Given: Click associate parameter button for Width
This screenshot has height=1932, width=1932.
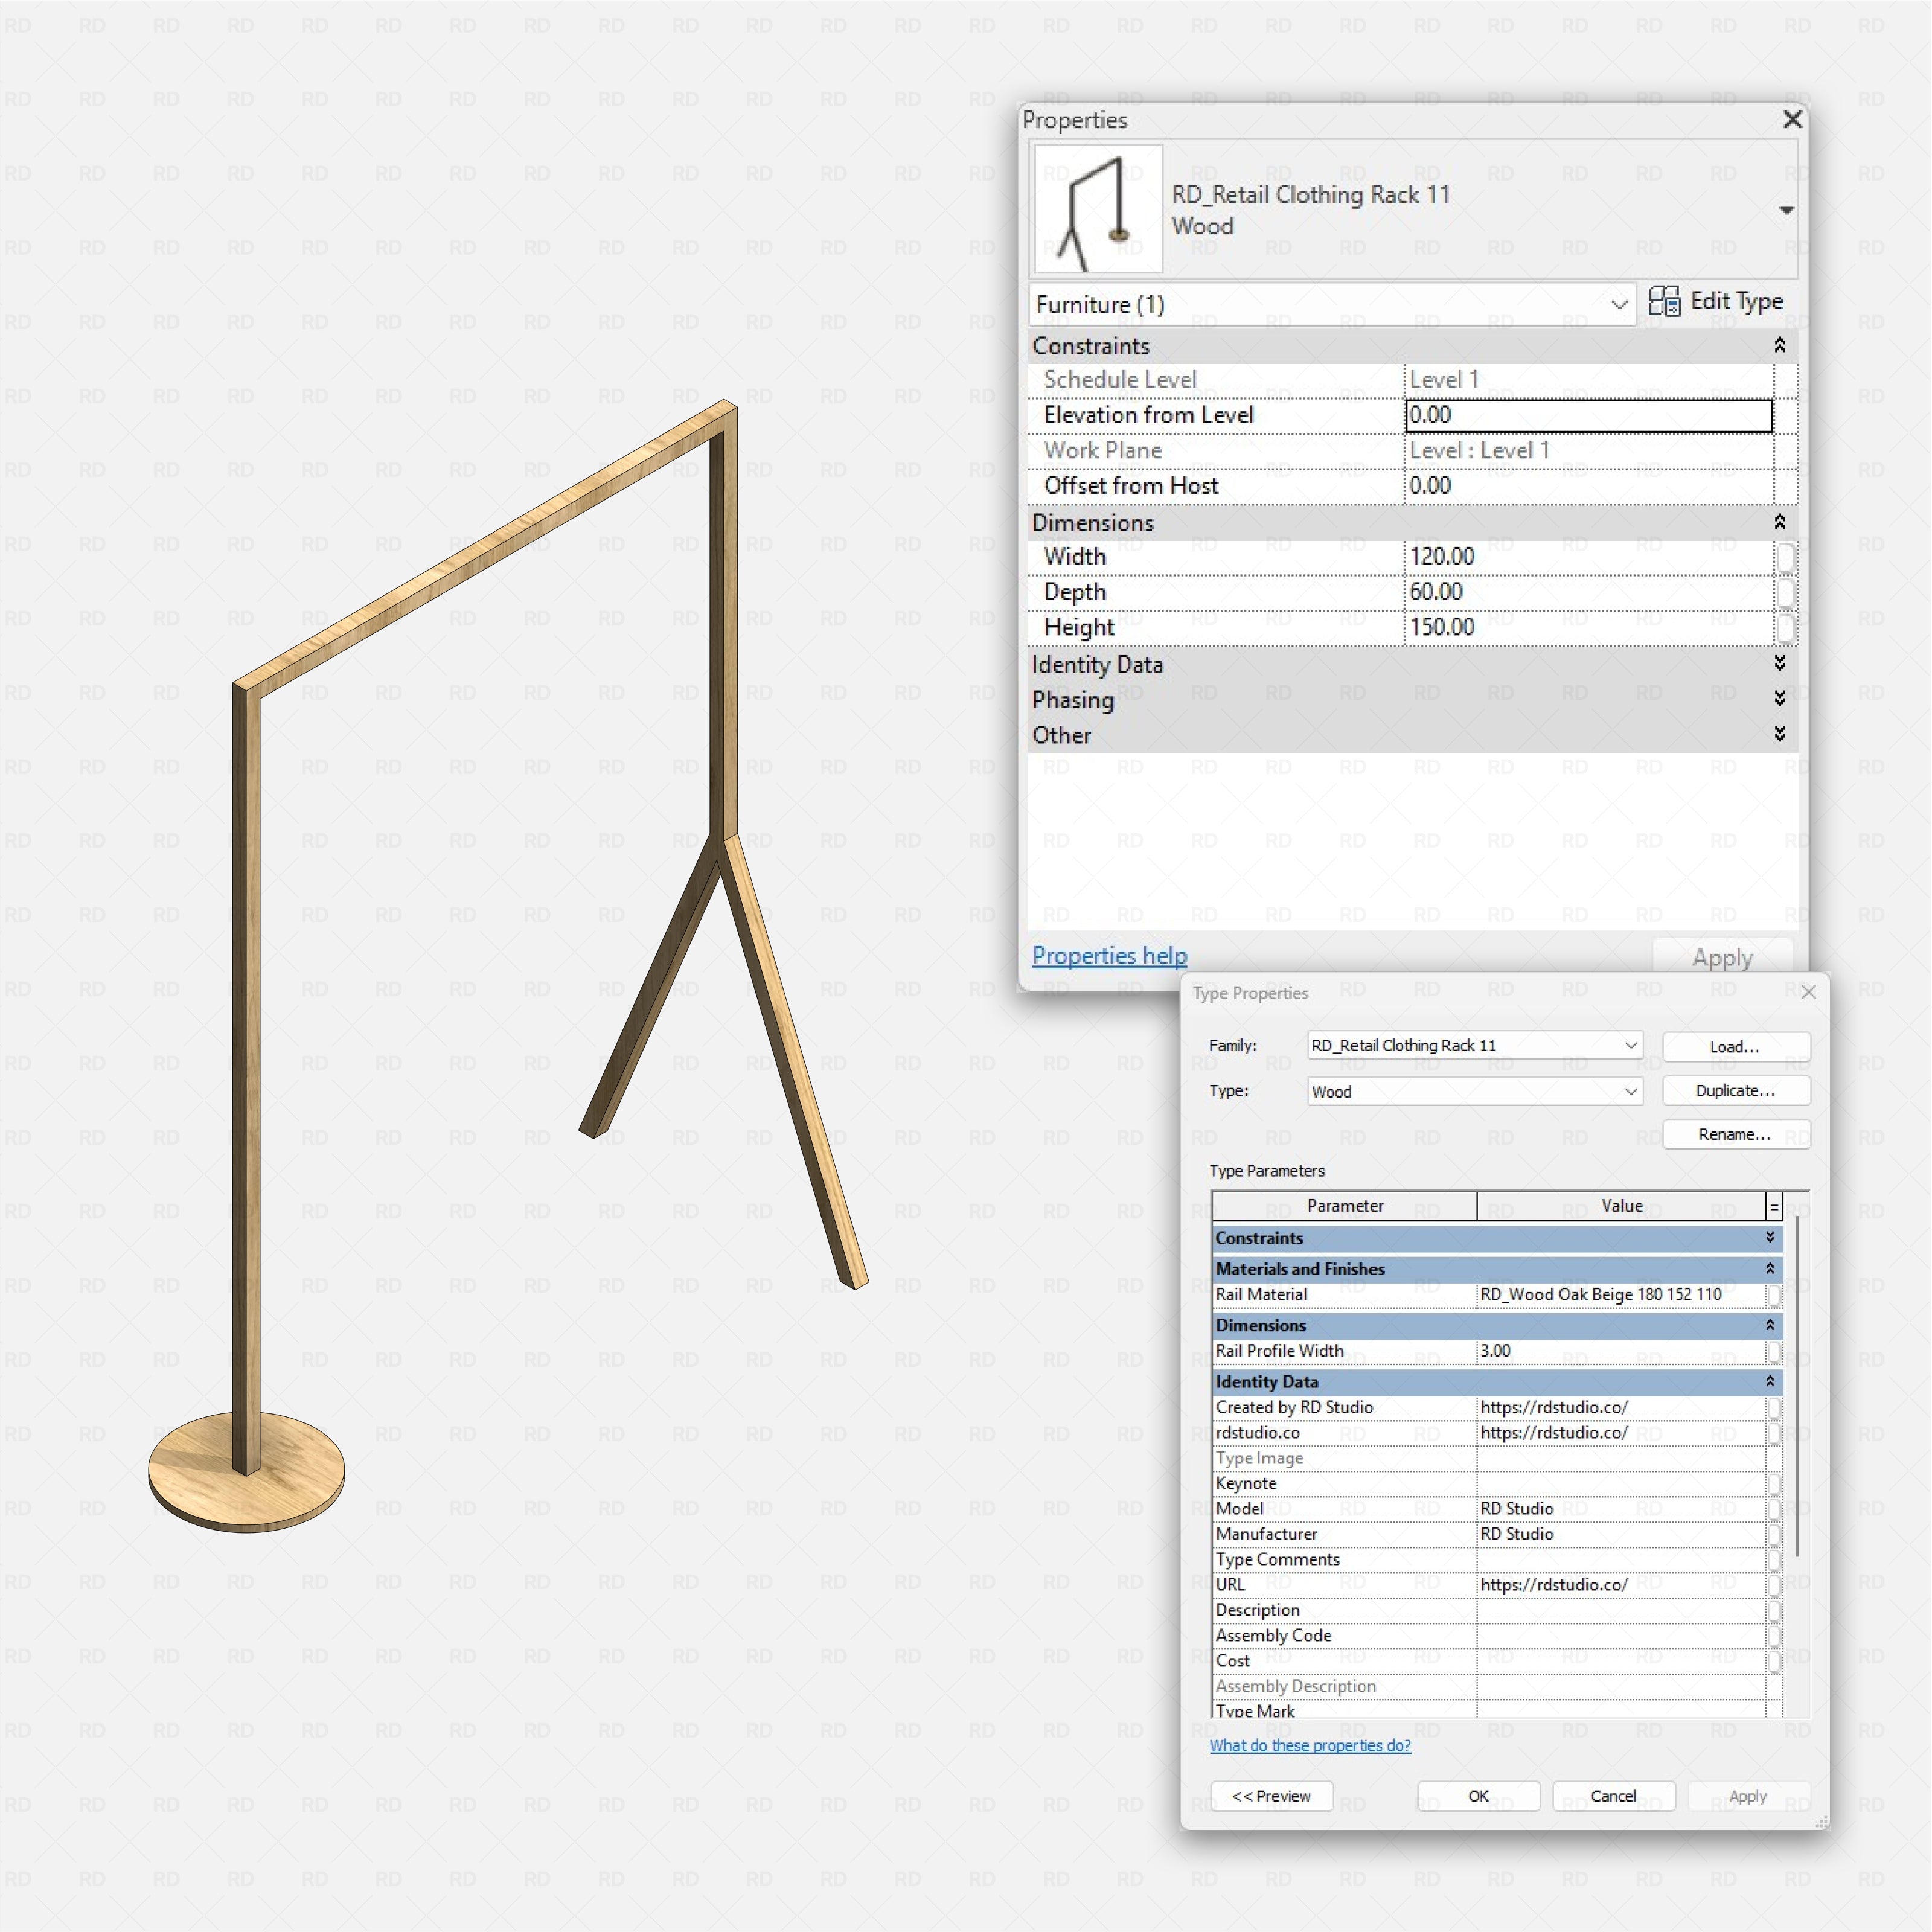Looking at the screenshot, I should point(1785,557).
